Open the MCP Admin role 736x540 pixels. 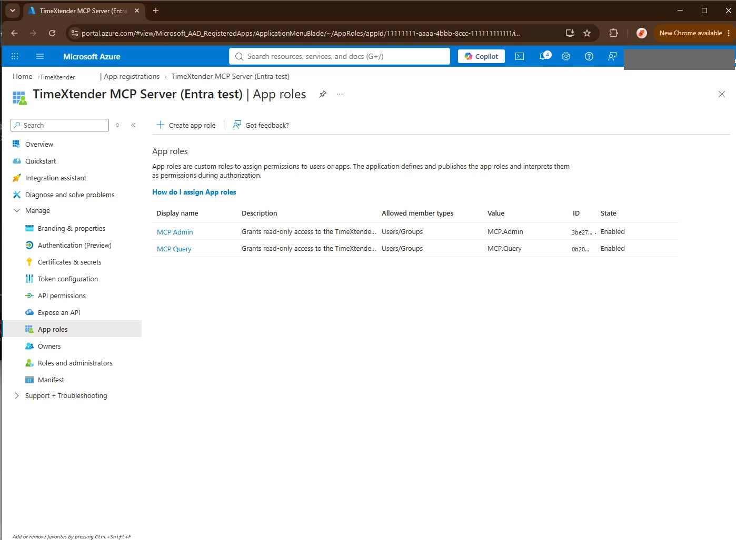point(175,232)
